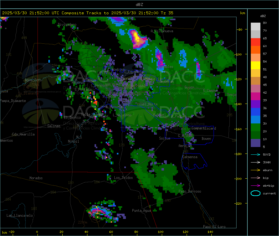This screenshot has height=236, width=279.
Task: Click the Paso_El_Loro map label
Action: [x=214, y=227]
